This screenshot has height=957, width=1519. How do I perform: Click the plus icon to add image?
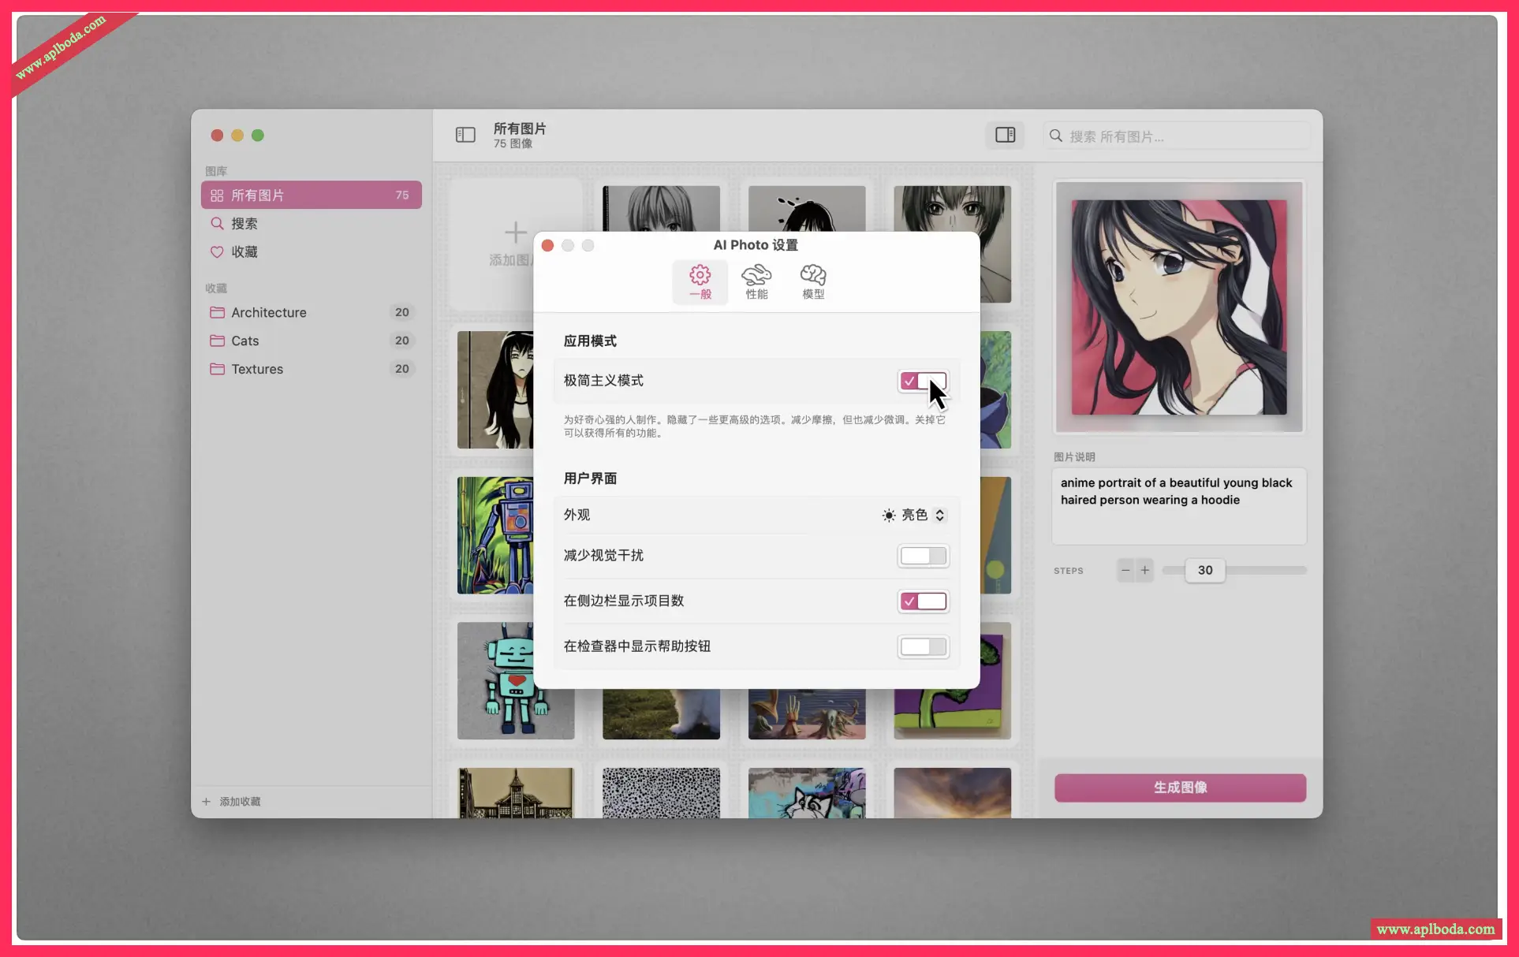[x=515, y=232]
